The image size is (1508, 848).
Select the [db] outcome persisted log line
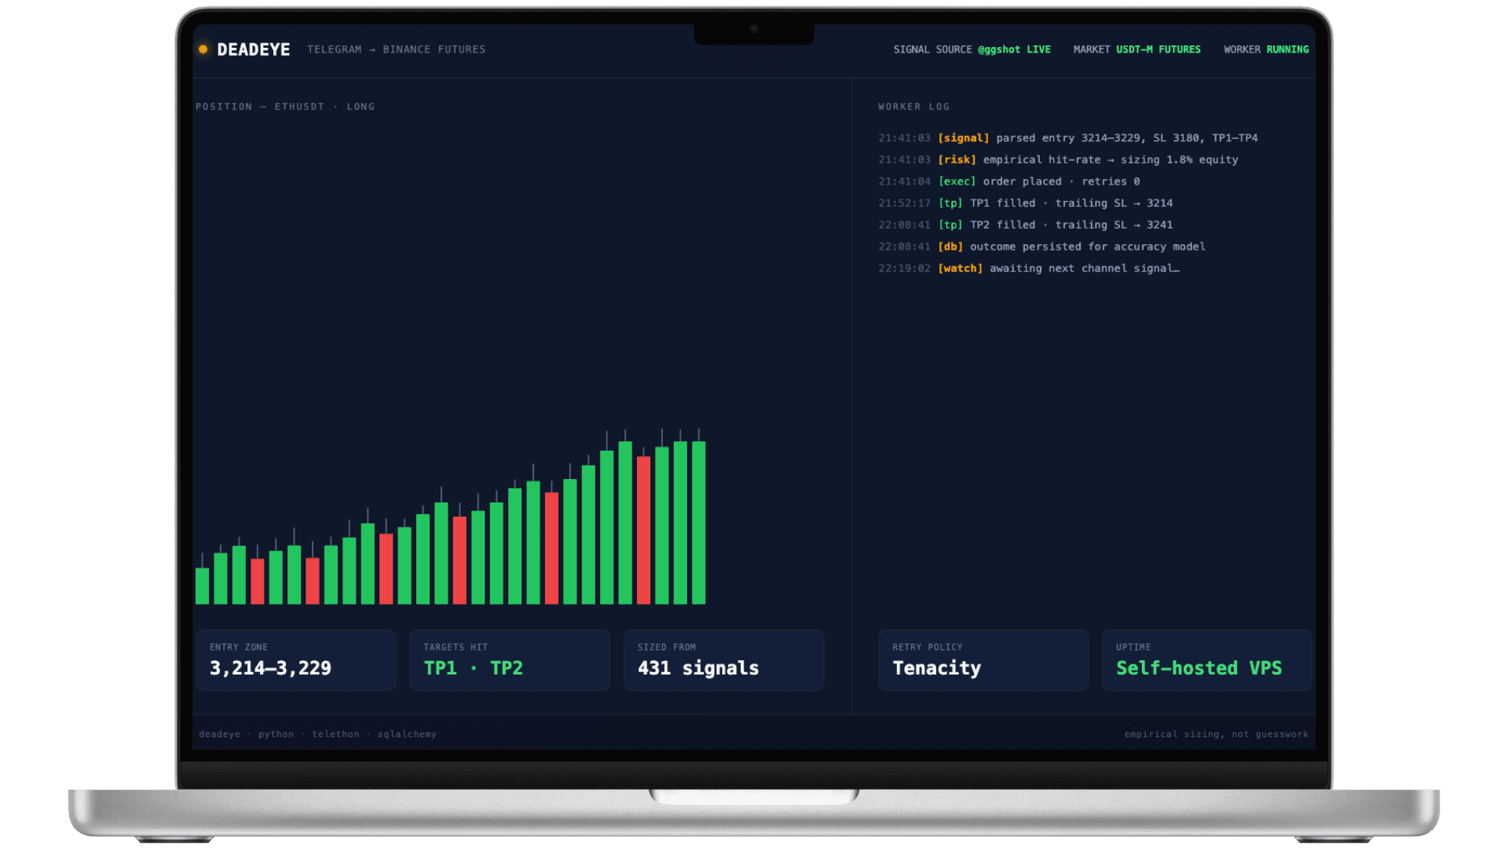tap(1041, 247)
